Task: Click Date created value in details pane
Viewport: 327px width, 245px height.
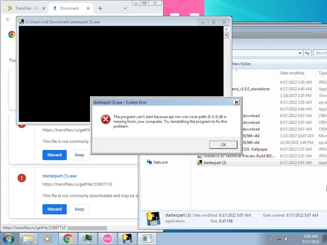Action: coord(302,215)
